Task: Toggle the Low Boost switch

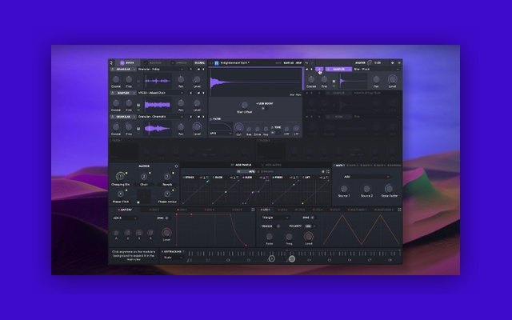Action: tap(264, 108)
